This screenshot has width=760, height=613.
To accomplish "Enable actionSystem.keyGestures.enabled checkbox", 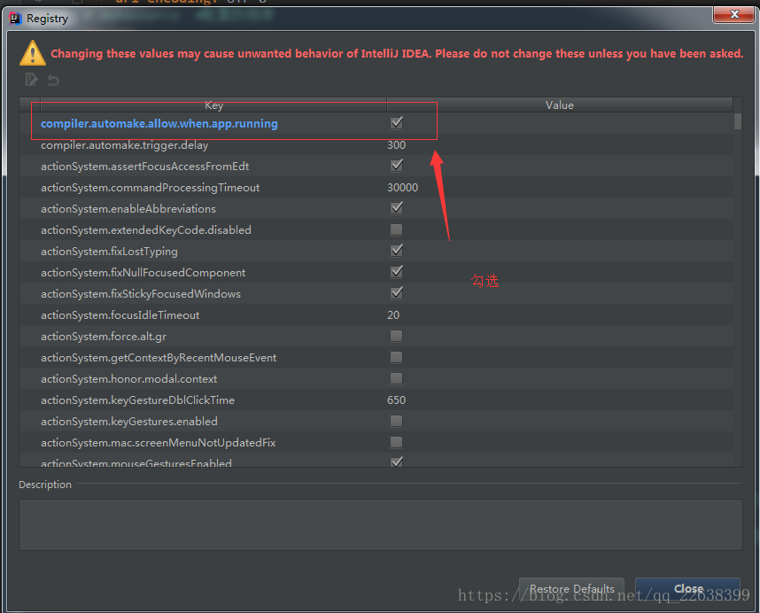I will [x=397, y=421].
